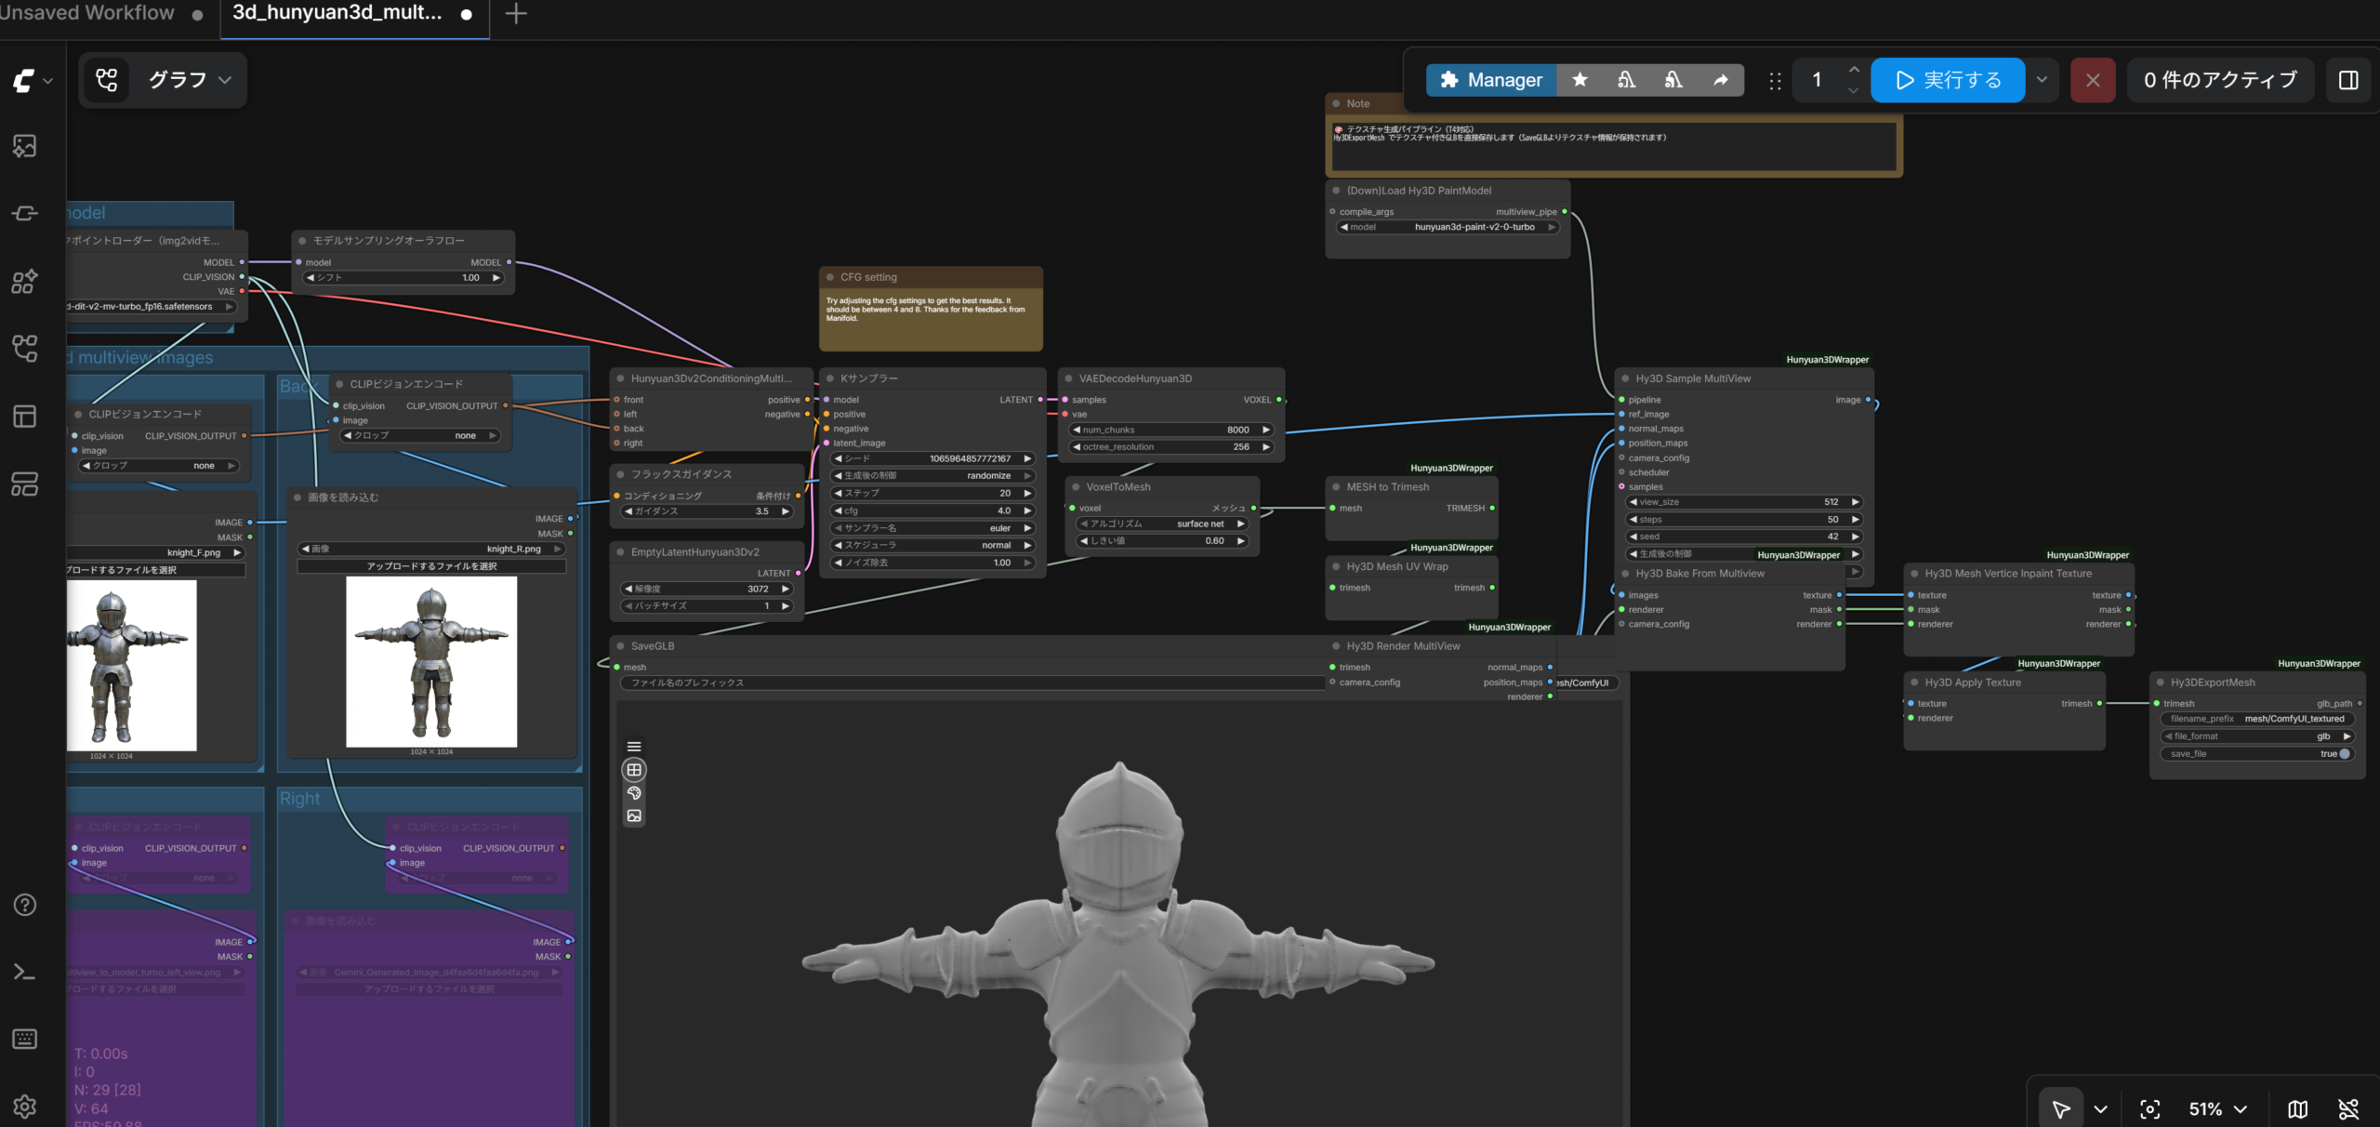Click the Manager puzzle-piece button
2380x1127 pixels.
pyautogui.click(x=1490, y=80)
